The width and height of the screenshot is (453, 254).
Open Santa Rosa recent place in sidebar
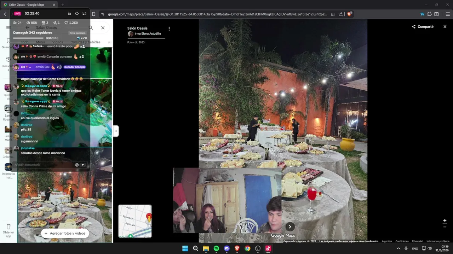coord(8,113)
